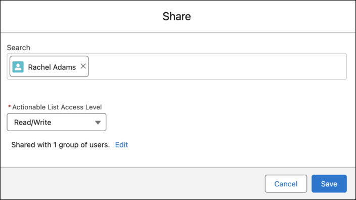The image size is (356, 200).
Task: Click the Share dialog title
Action: [176, 16]
